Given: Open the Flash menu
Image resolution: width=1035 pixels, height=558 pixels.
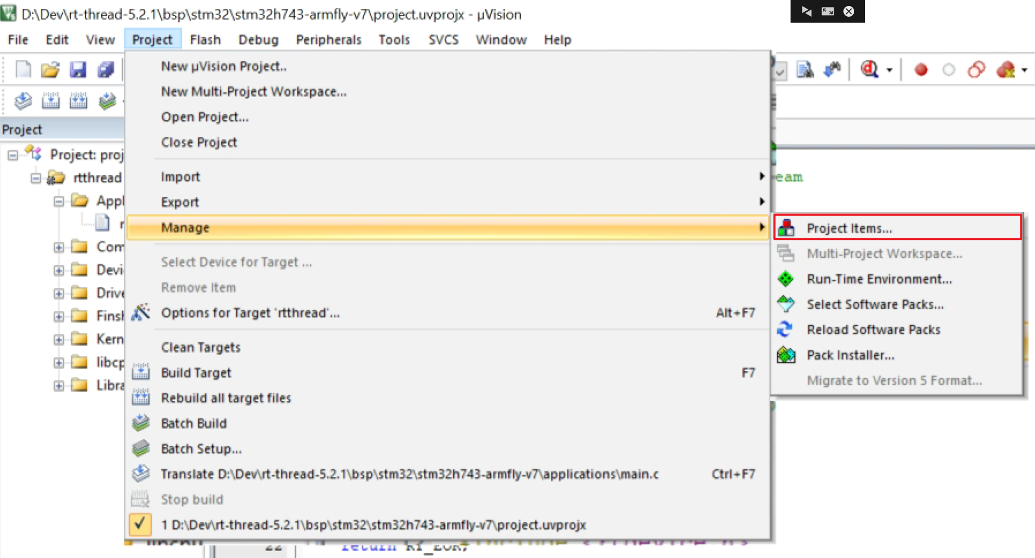Looking at the screenshot, I should pyautogui.click(x=205, y=39).
